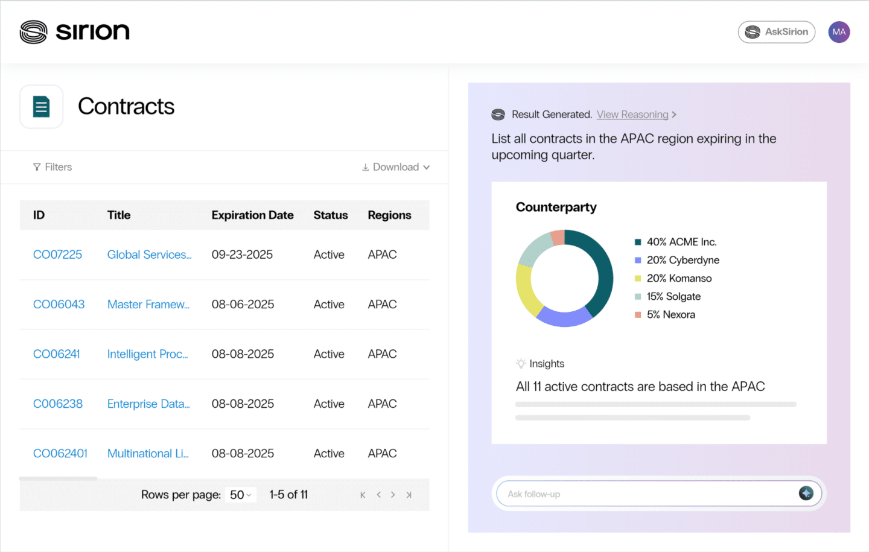This screenshot has width=869, height=552.
Task: Jump to last page of contracts
Action: [x=409, y=494]
